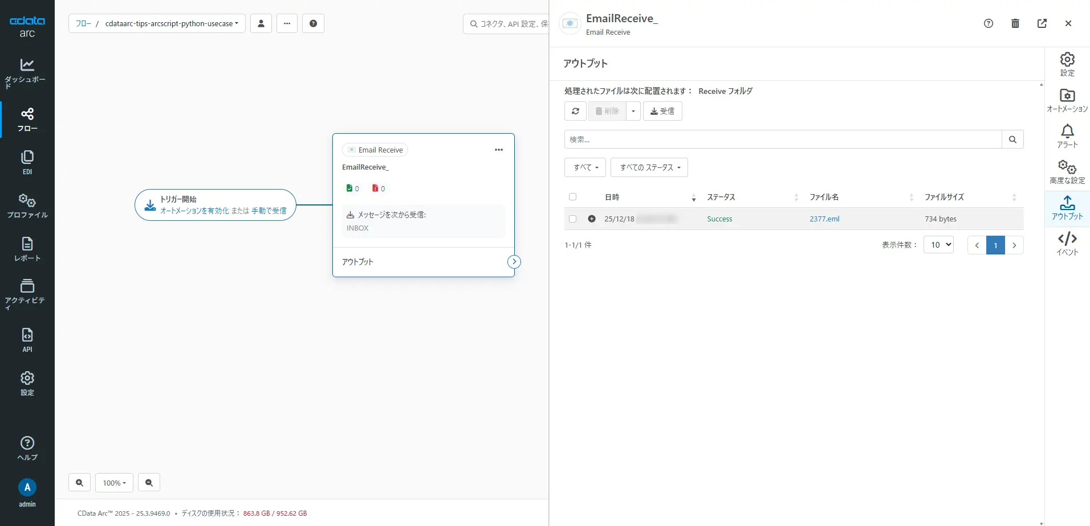Image resolution: width=1090 pixels, height=526 pixels.
Task: Open Email Receive connector ellipsis menu
Action: click(x=499, y=150)
